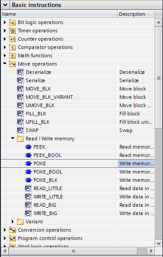Screen dimensions: 163x257
Task: Click the WRITE_BIG instruction icon
Action: (x=28, y=213)
